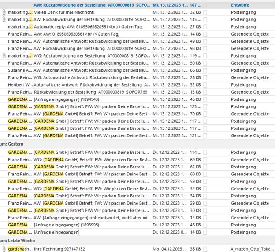This screenshot has height=252, width=275.
Task: Select the 34 KB GARDENA inbox email
Action: (137, 196)
